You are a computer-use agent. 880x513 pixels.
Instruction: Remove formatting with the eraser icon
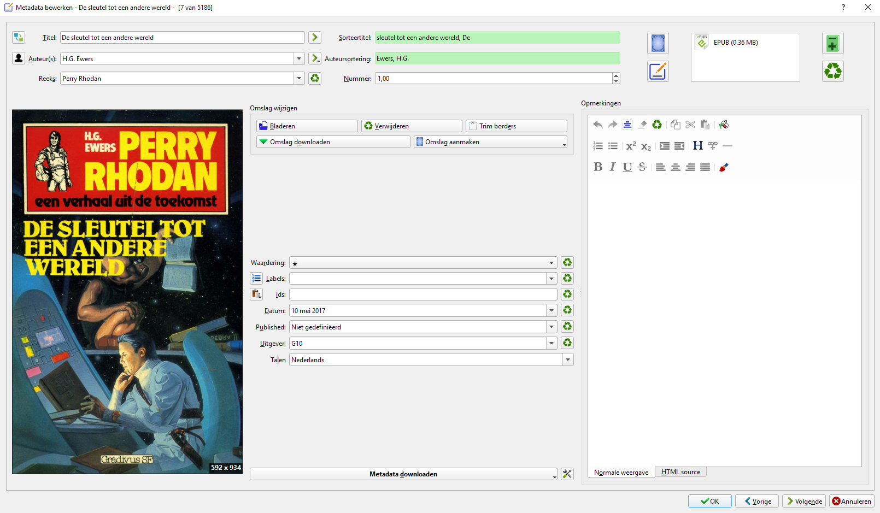642,125
